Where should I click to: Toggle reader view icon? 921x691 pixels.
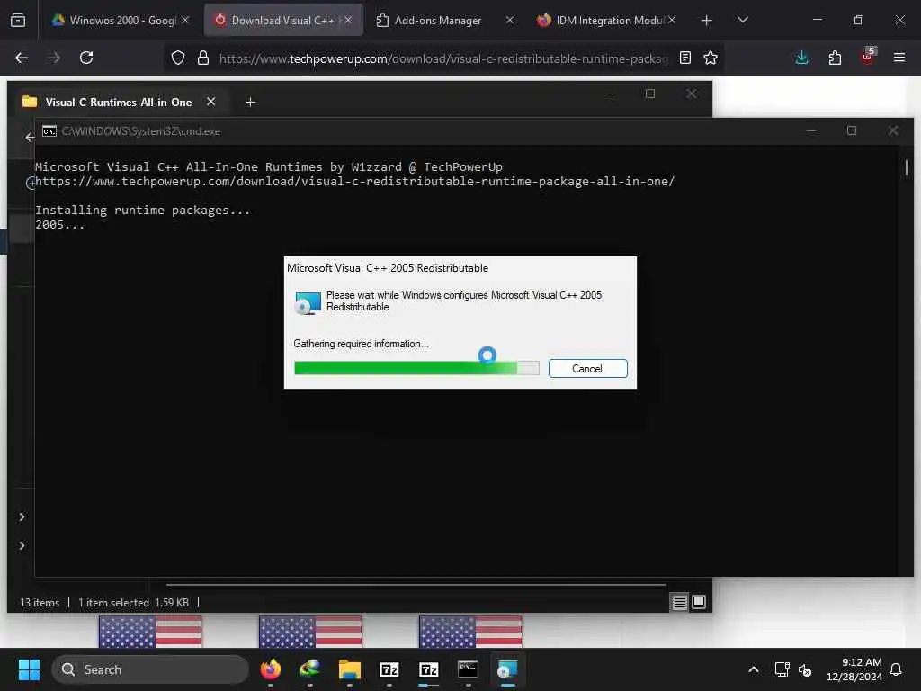[684, 58]
